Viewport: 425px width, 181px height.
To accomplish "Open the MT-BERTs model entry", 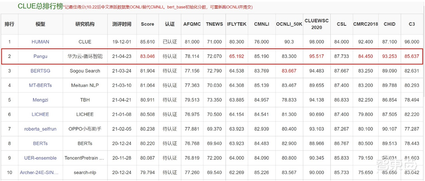I will point(40,85).
